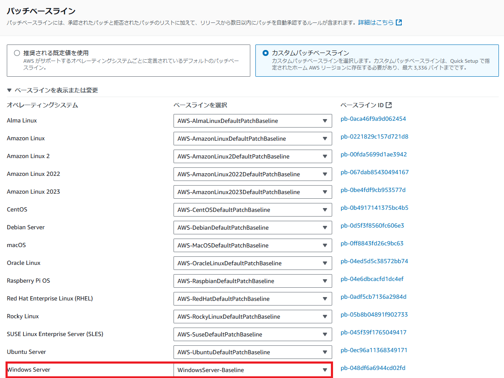The width and height of the screenshot is (504, 378).
Task: Open baseline ID pb-0ec96a11368349171
Action: click(374, 350)
